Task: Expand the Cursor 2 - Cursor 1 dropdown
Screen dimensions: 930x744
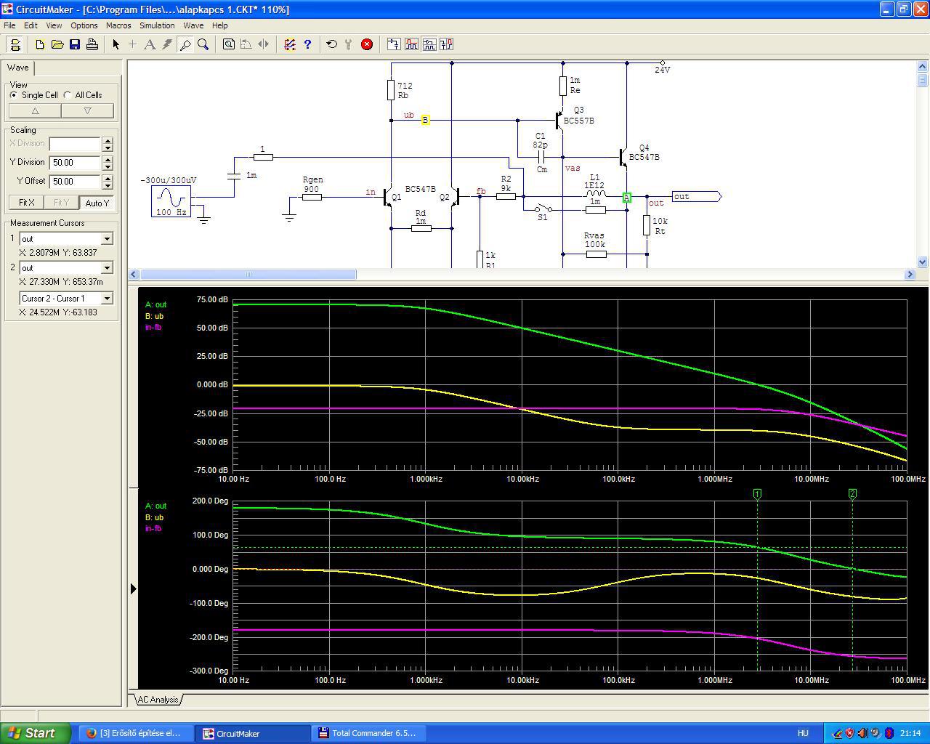Action: (107, 299)
